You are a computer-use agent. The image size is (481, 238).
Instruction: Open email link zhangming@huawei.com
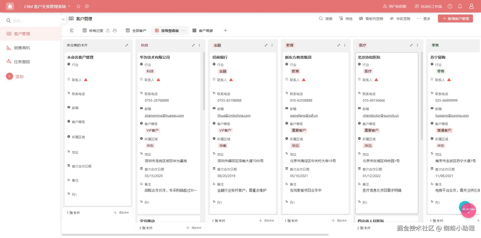[164, 115]
